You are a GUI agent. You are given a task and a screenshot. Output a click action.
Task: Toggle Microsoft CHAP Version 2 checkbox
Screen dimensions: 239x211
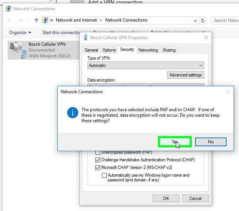coord(98,167)
